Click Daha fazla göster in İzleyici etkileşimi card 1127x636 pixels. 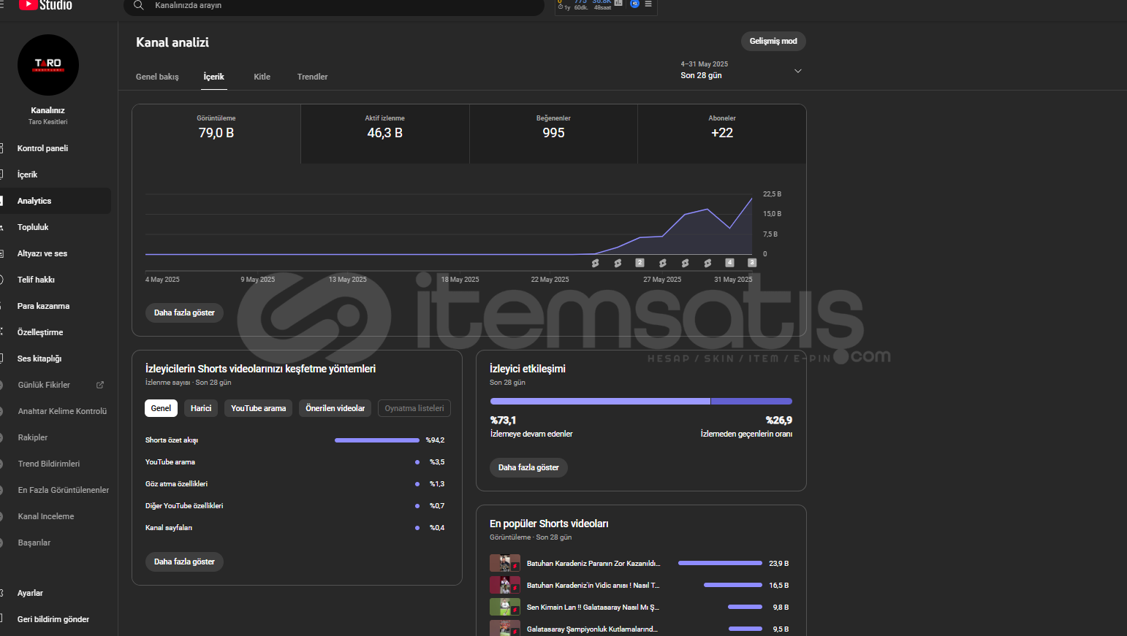(x=528, y=467)
